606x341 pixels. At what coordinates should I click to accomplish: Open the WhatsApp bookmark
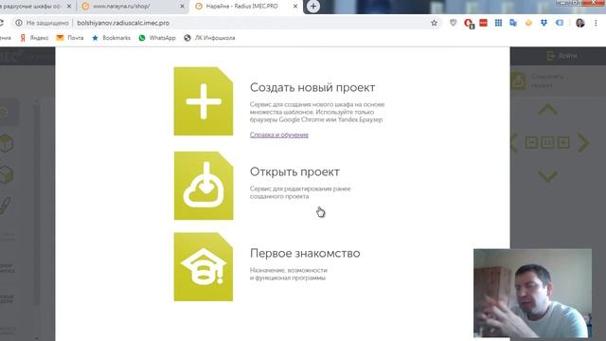pyautogui.click(x=157, y=38)
